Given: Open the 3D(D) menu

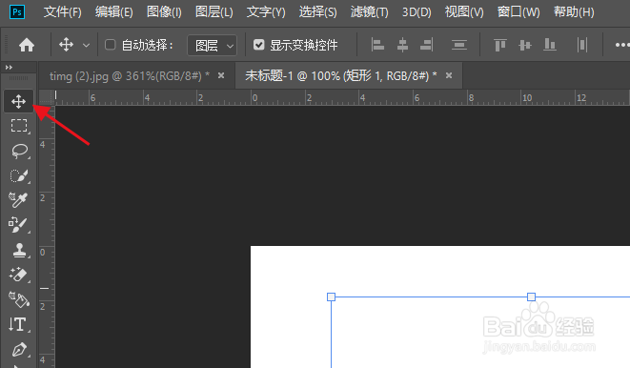Looking at the screenshot, I should tap(417, 12).
